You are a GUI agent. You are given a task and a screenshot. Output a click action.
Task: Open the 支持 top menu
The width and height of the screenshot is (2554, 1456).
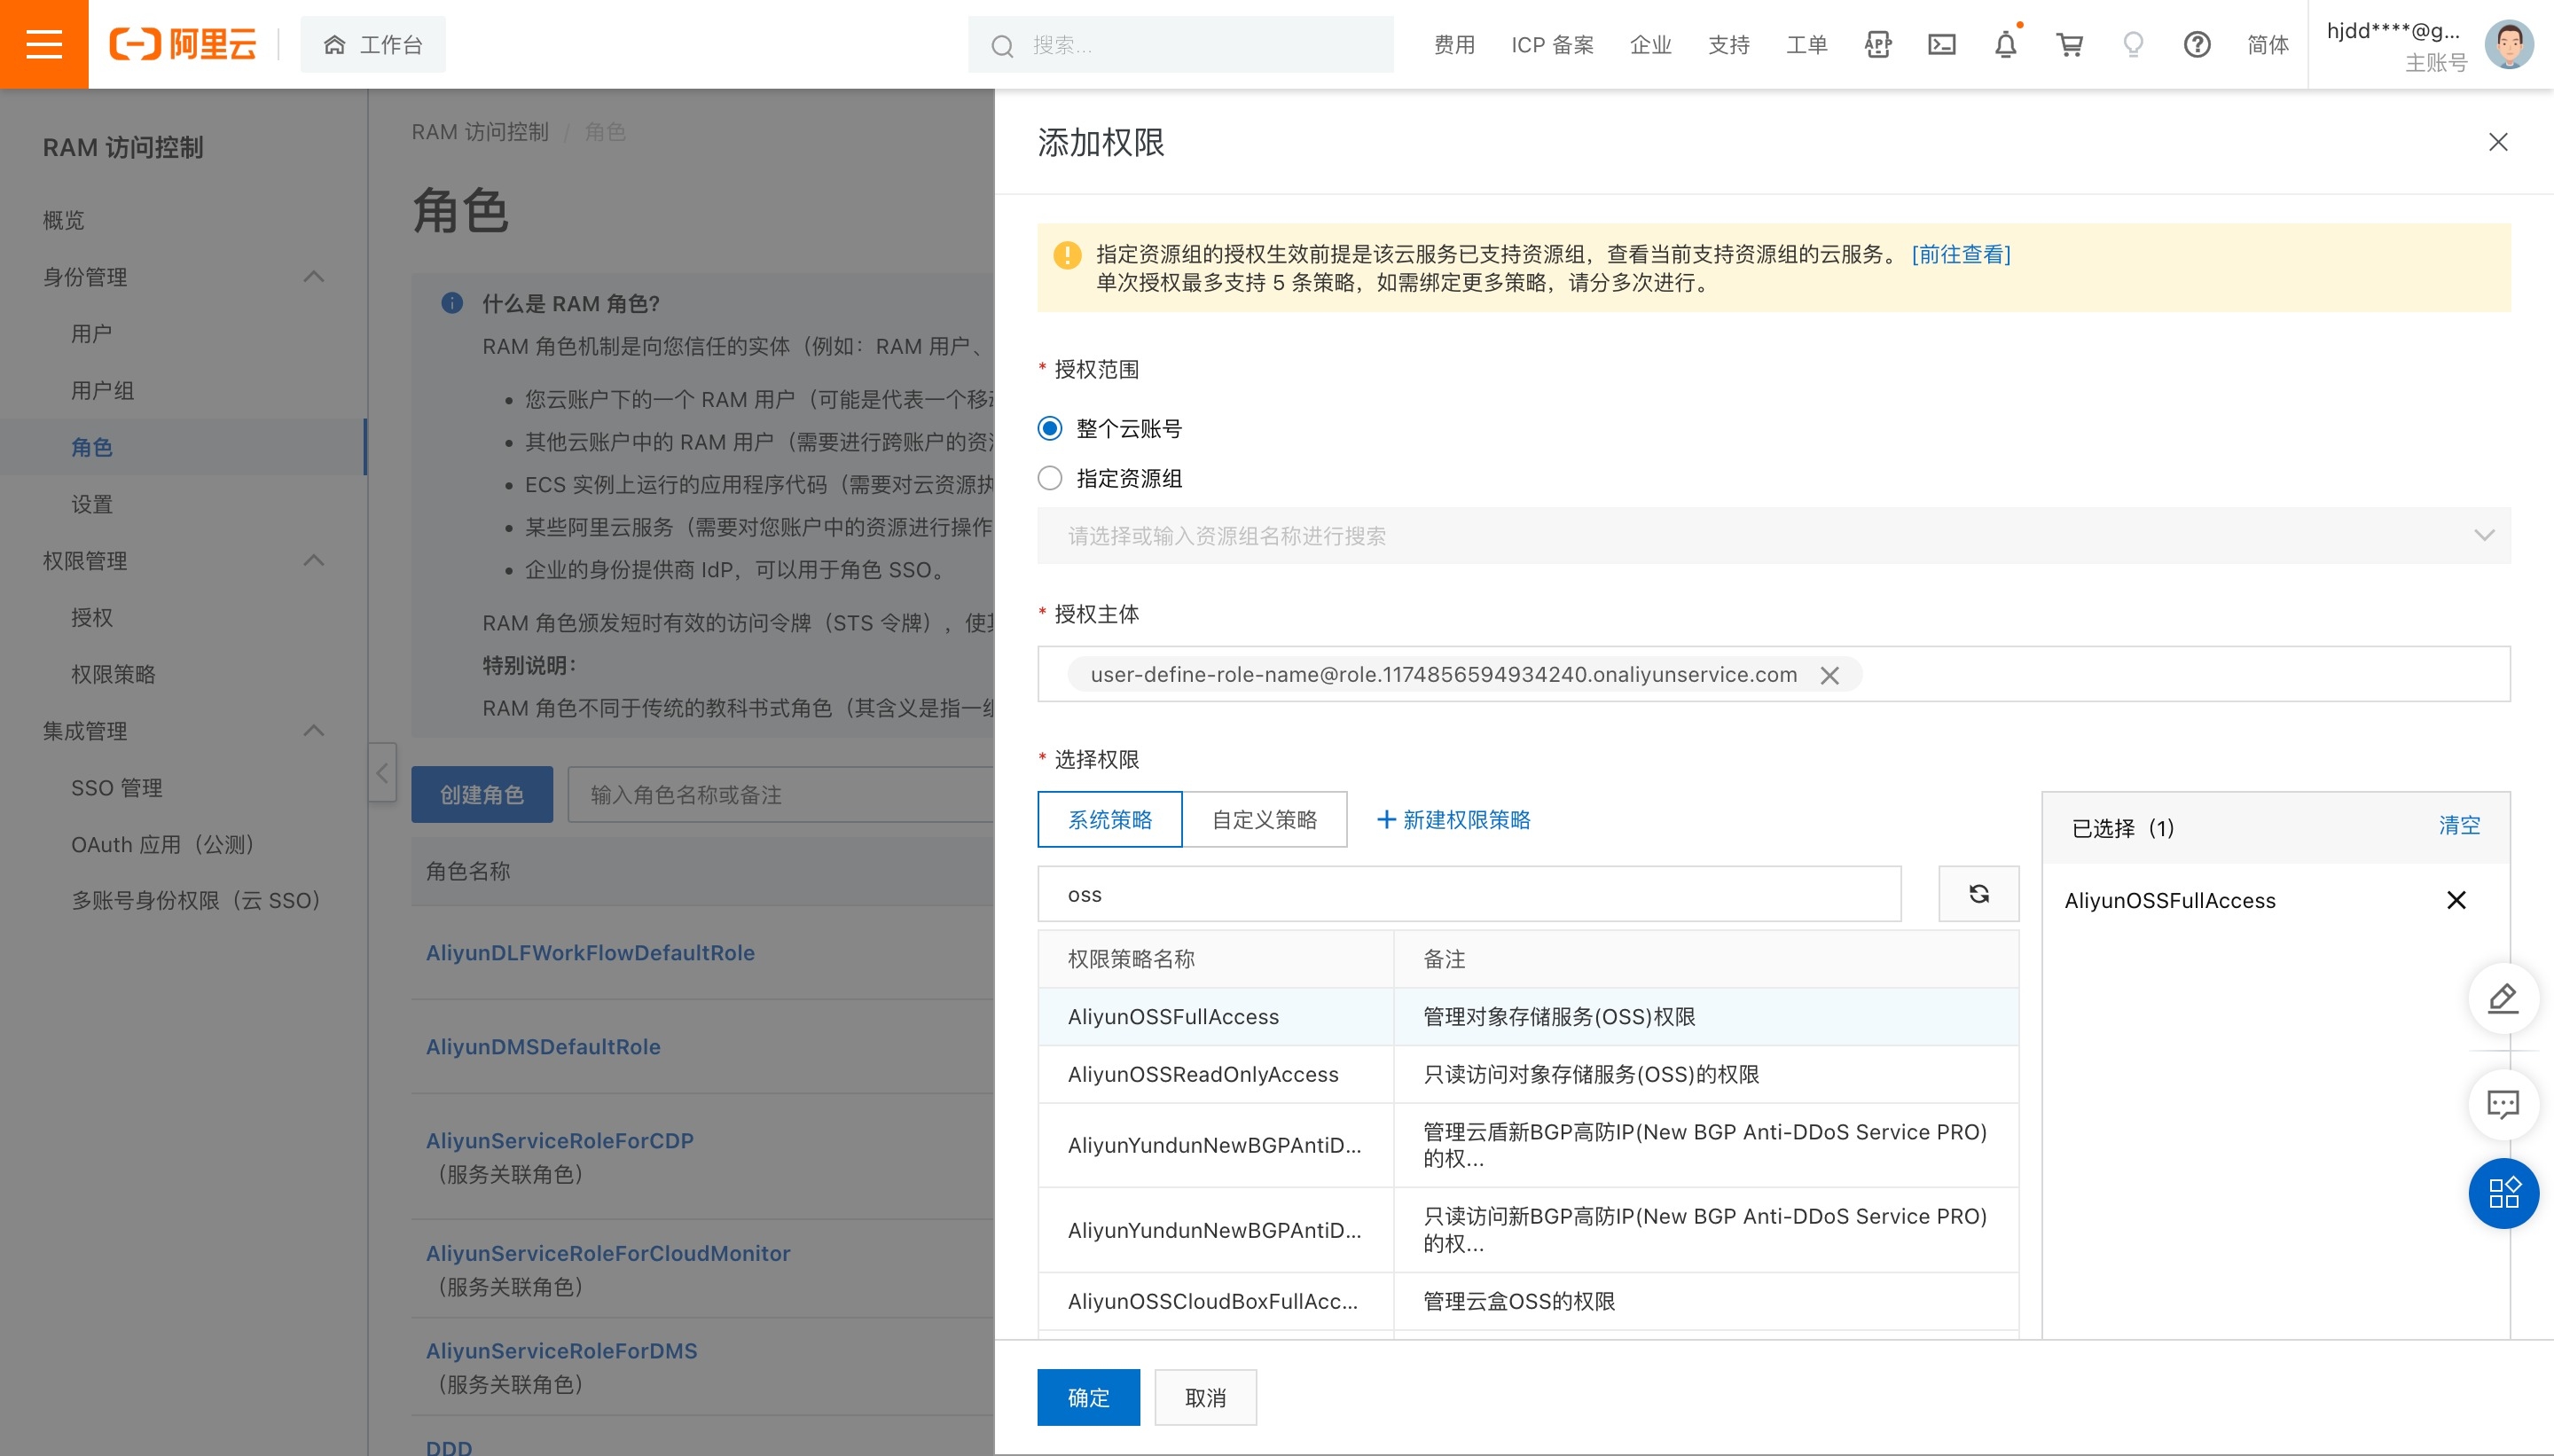[1728, 45]
